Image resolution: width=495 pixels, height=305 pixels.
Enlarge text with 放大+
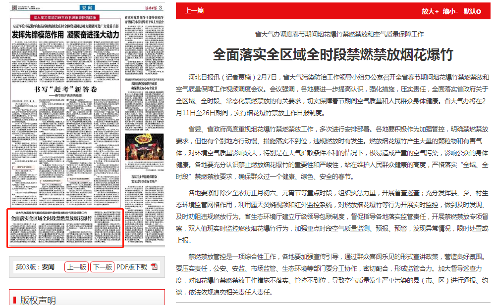click(430, 11)
